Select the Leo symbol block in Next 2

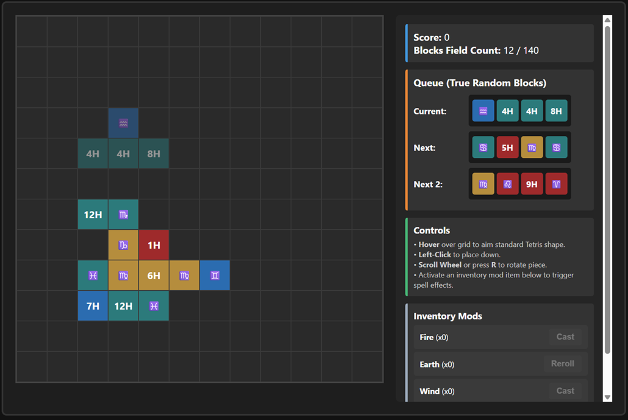point(507,183)
